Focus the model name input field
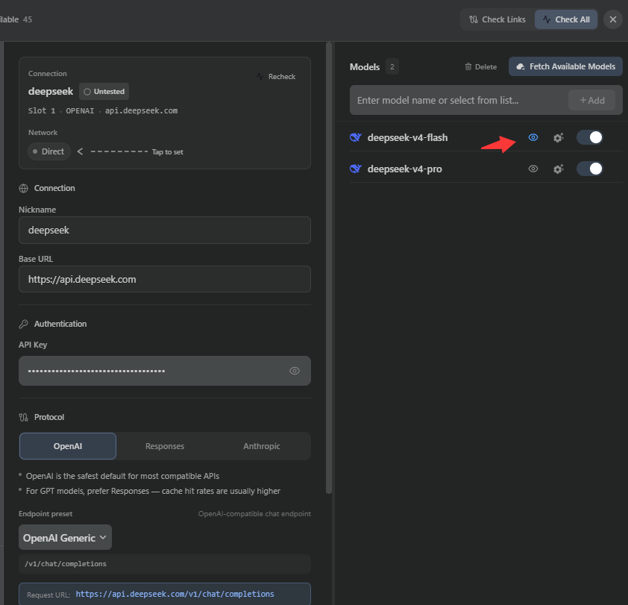Image resolution: width=628 pixels, height=605 pixels. (459, 100)
